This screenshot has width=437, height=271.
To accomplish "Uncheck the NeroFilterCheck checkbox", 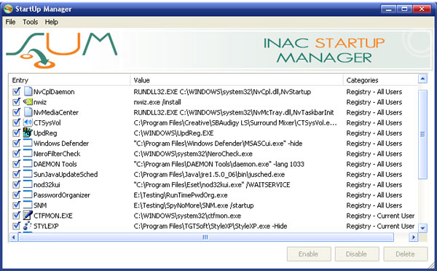I will [17, 153].
